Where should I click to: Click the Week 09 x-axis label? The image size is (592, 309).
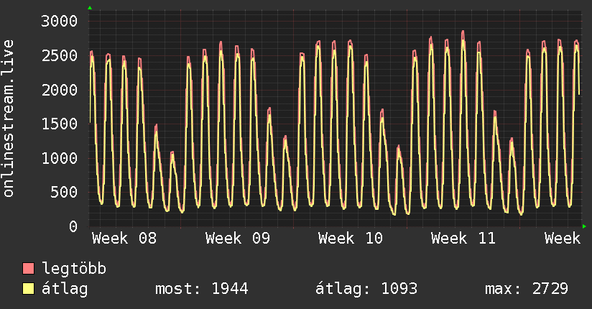pyautogui.click(x=238, y=239)
